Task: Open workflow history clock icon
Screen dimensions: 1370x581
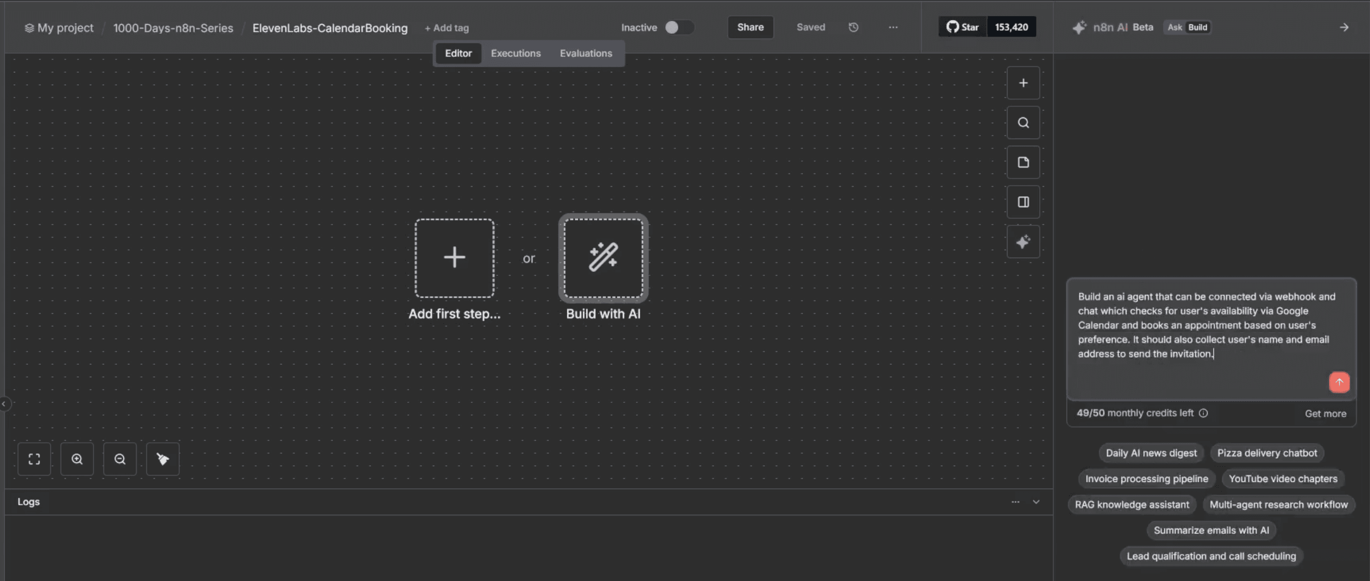Action: (853, 27)
